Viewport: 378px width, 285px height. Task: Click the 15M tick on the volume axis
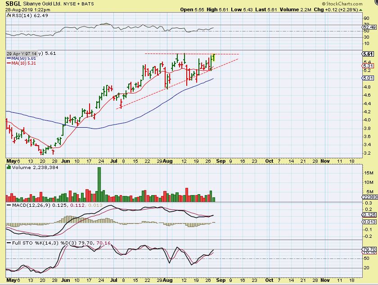[369, 173]
